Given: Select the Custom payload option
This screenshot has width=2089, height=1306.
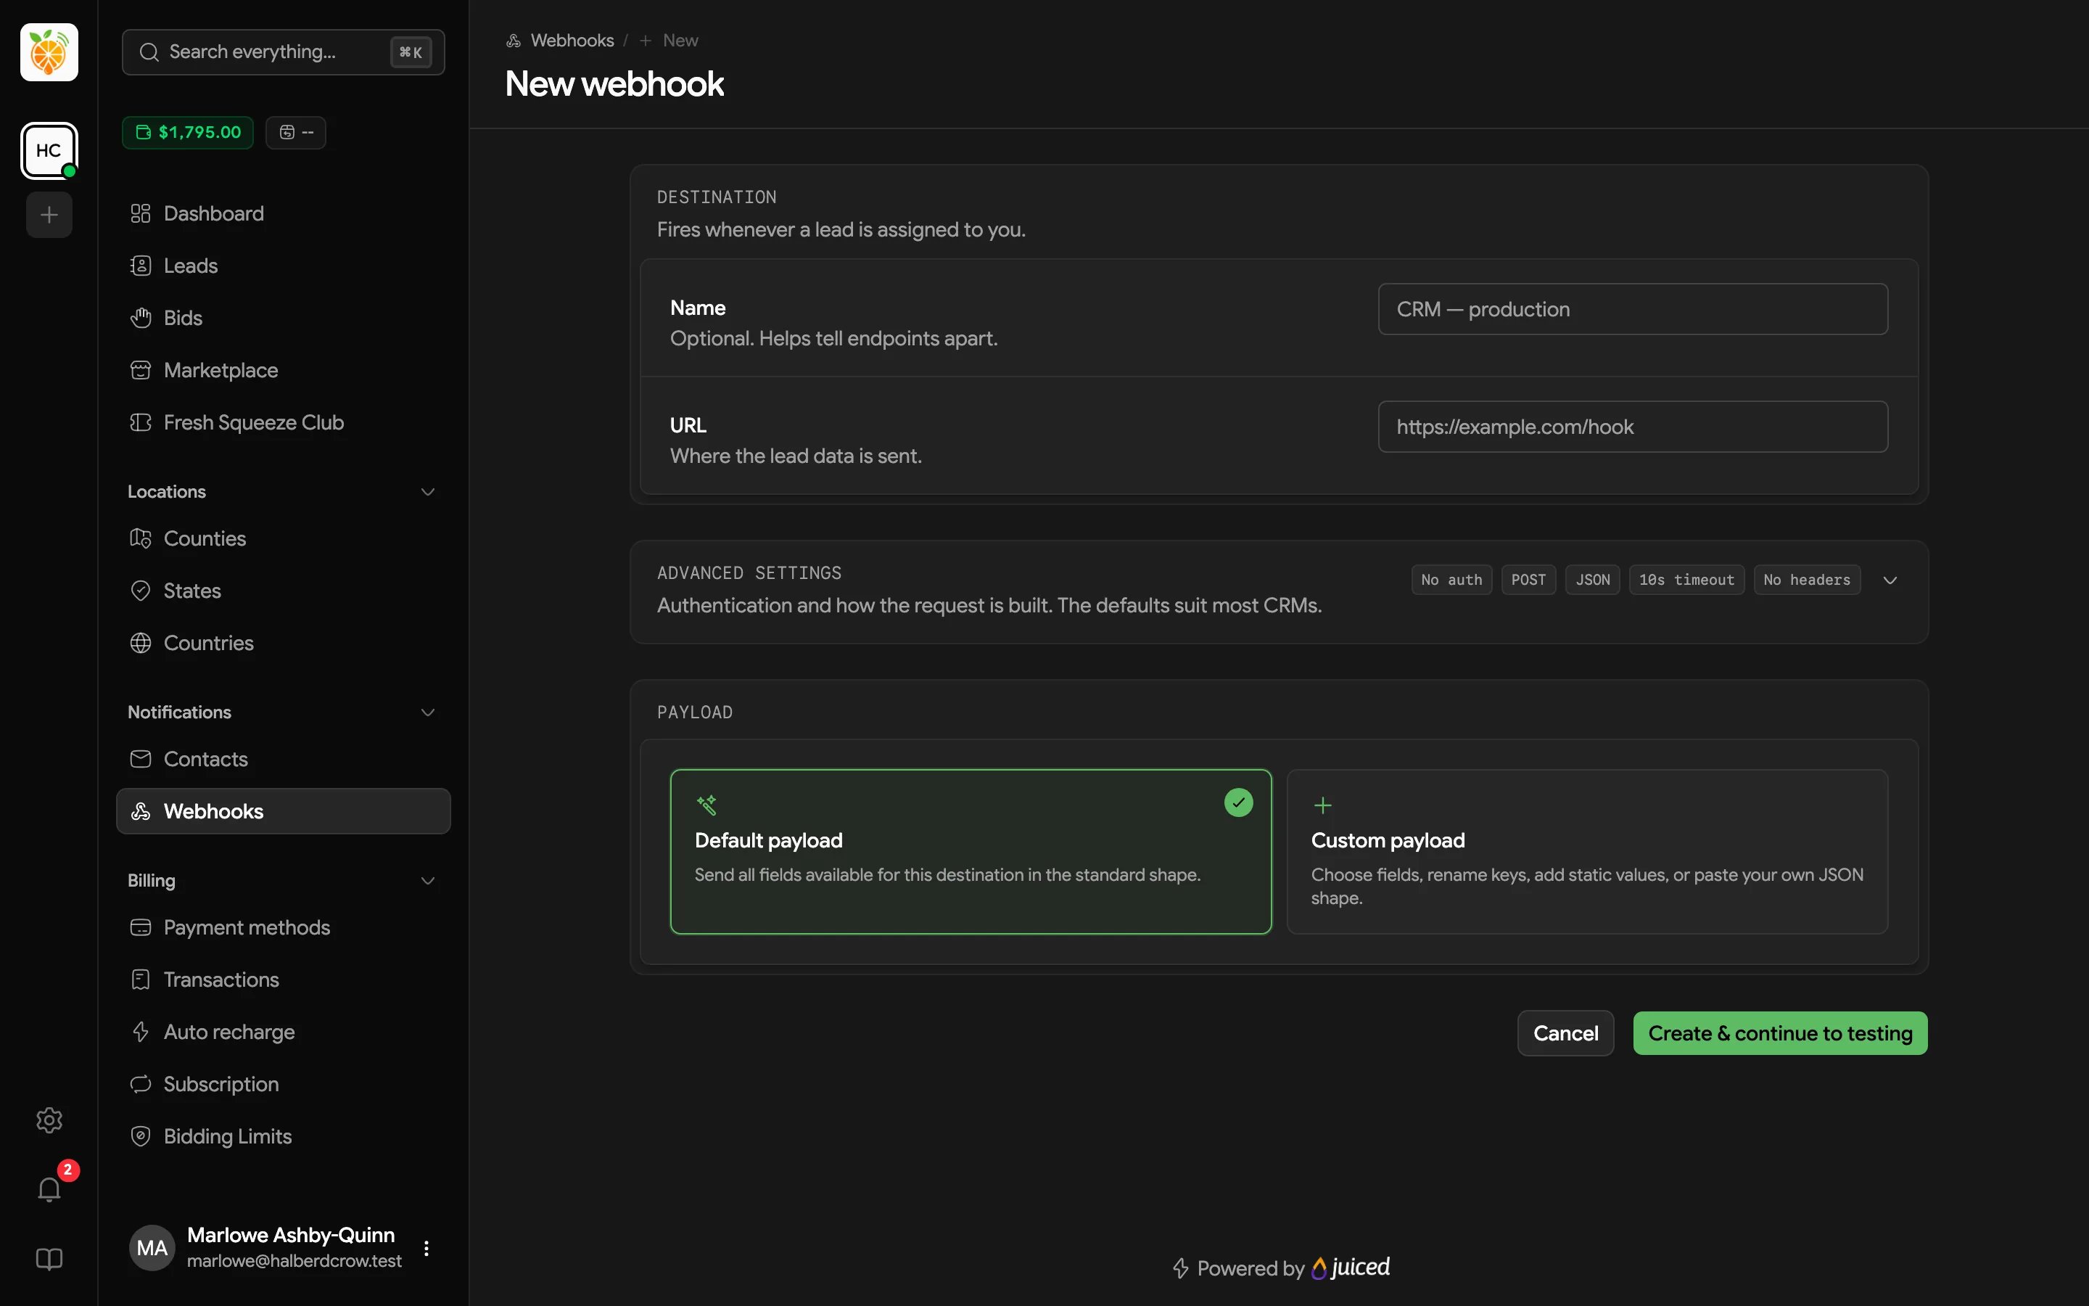Looking at the screenshot, I should 1586,852.
